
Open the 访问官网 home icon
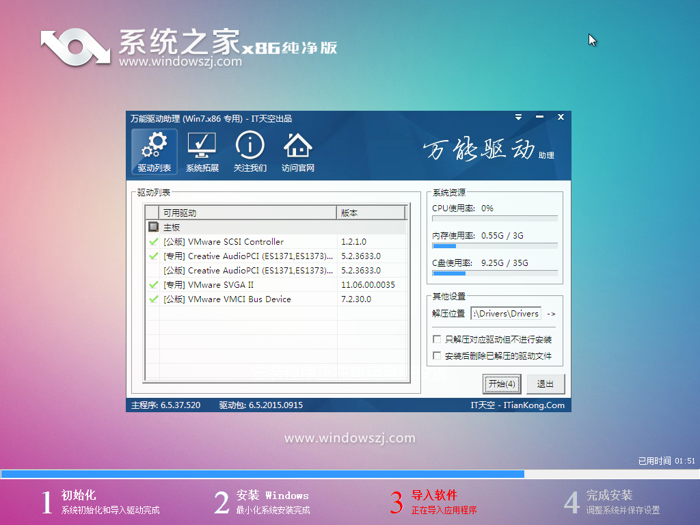pyautogui.click(x=298, y=151)
